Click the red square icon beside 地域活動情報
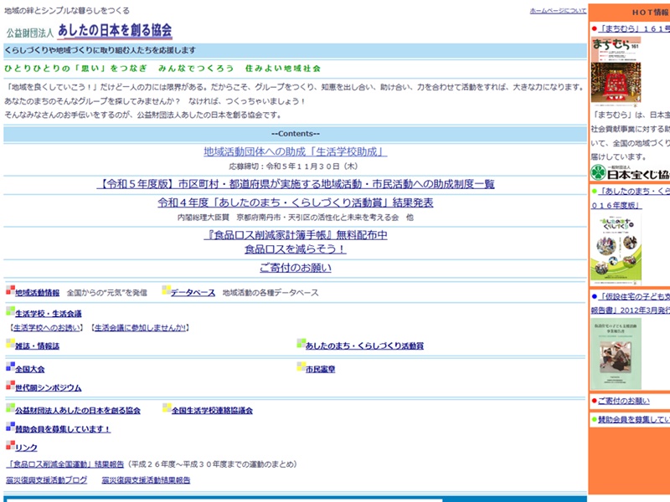Screen dimensions: 670x502 (x=10, y=290)
